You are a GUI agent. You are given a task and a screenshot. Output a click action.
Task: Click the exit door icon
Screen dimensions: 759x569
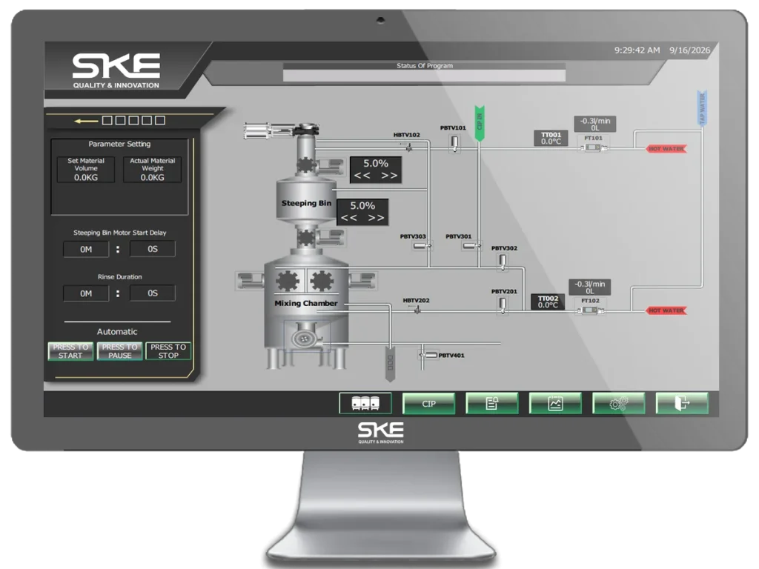pyautogui.click(x=682, y=403)
